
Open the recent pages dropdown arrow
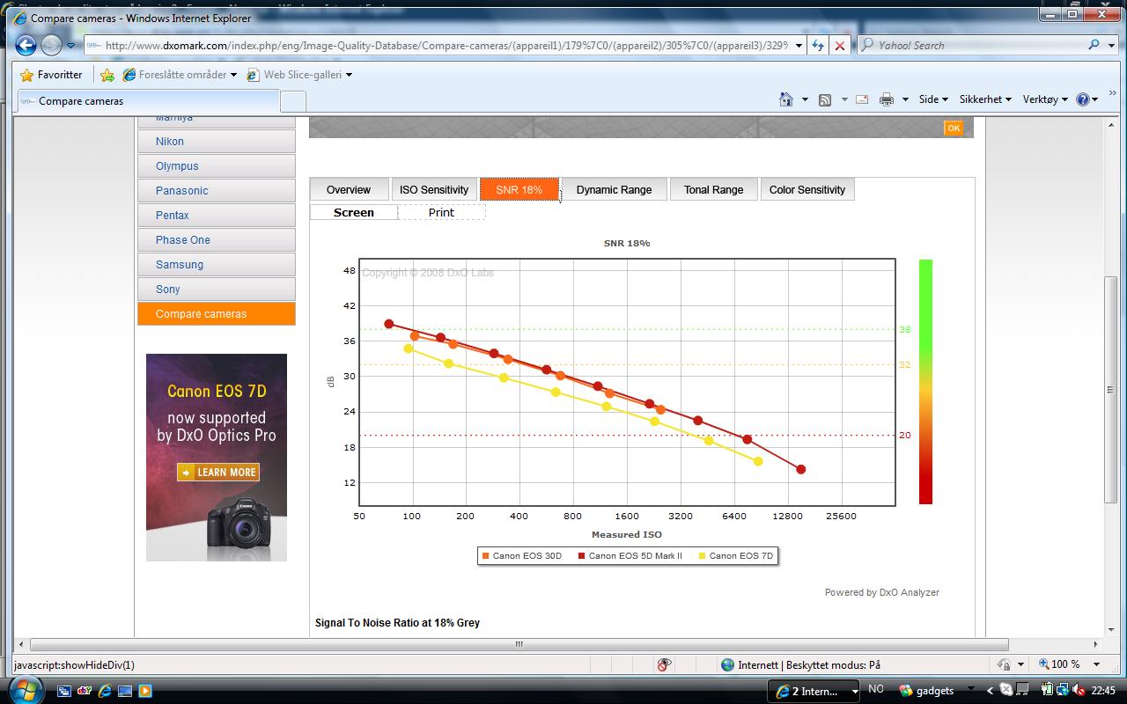[x=71, y=46]
